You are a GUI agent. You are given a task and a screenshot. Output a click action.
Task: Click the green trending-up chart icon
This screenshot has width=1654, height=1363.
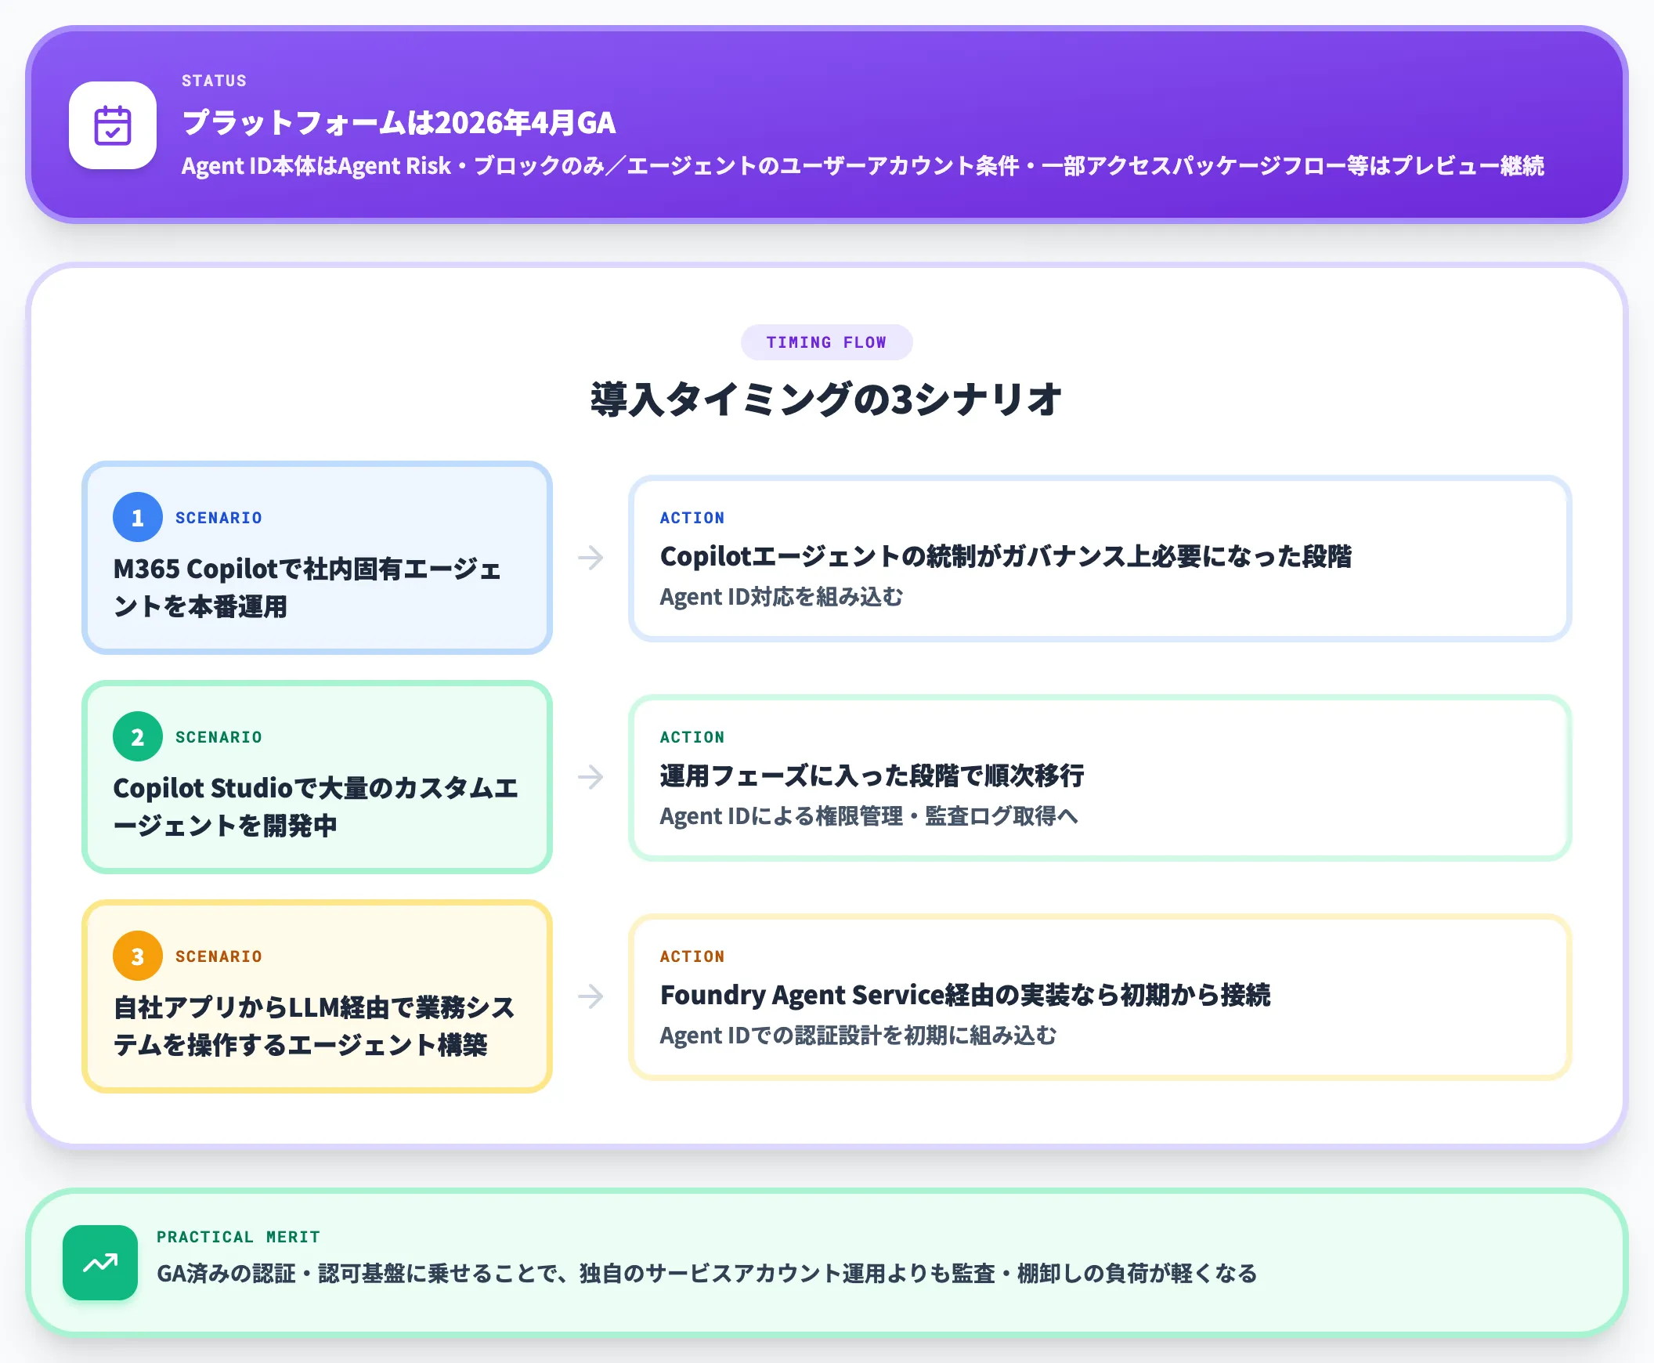[100, 1263]
